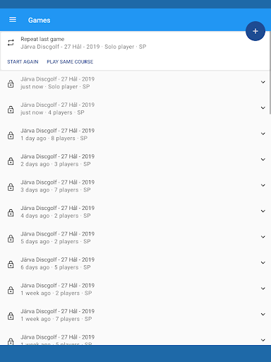This screenshot has height=362, width=271.
Task: Open the hamburger navigation menu
Action: [13, 20]
